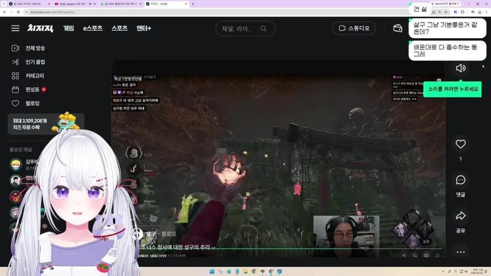The width and height of the screenshot is (491, 276).
Task: Seek on the green video progress bar
Action: tap(289, 249)
